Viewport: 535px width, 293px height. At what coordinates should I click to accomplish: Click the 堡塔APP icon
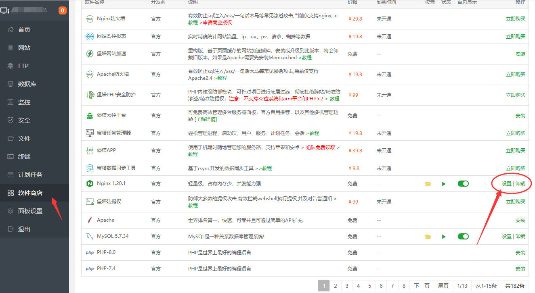click(90, 150)
